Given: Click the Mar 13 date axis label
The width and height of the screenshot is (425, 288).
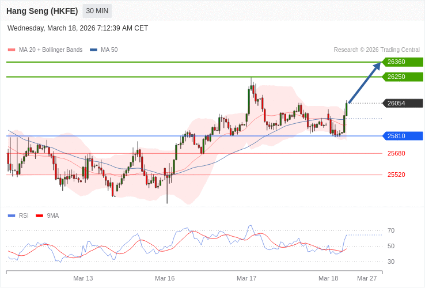Looking at the screenshot, I should [x=83, y=279].
